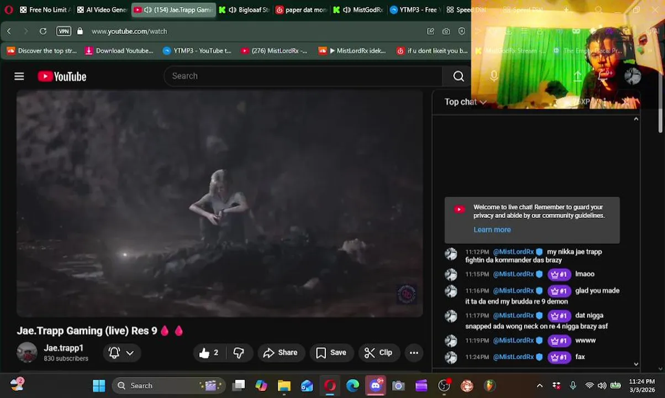Open File Explorer from taskbar
Image resolution: width=665 pixels, height=398 pixels.
pos(284,386)
